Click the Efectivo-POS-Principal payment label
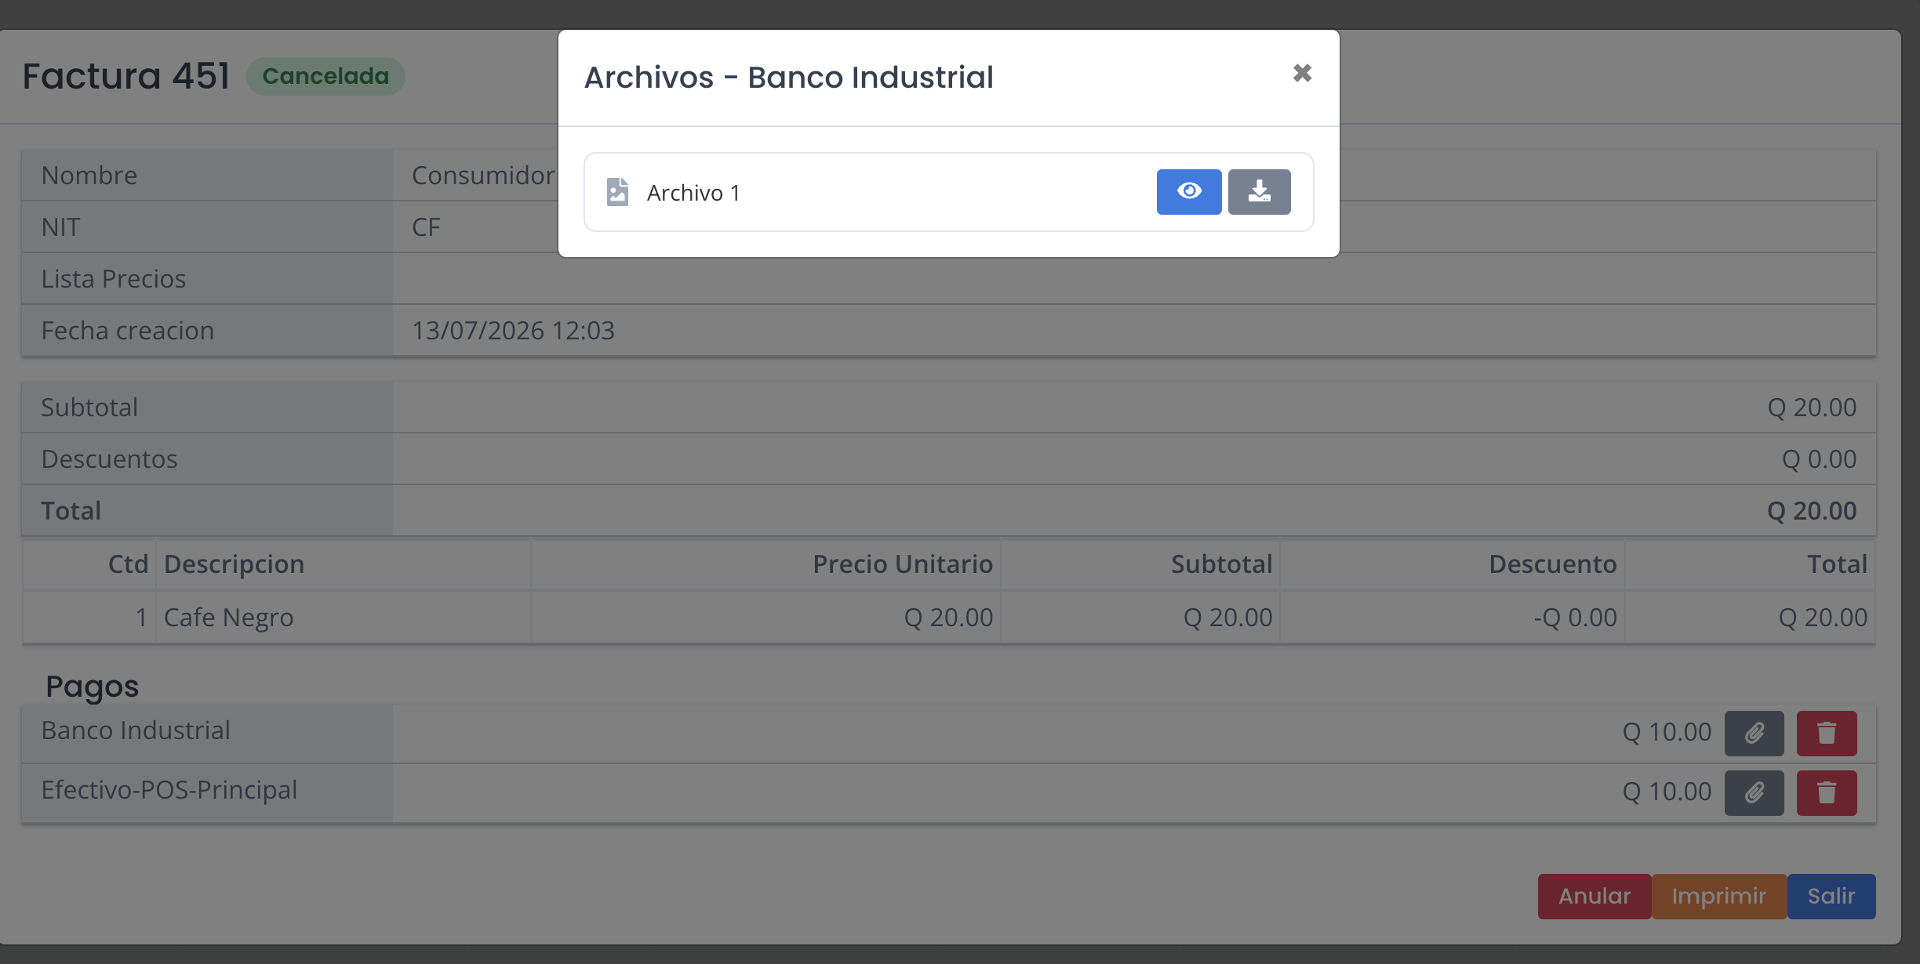This screenshot has width=1920, height=964. (169, 790)
